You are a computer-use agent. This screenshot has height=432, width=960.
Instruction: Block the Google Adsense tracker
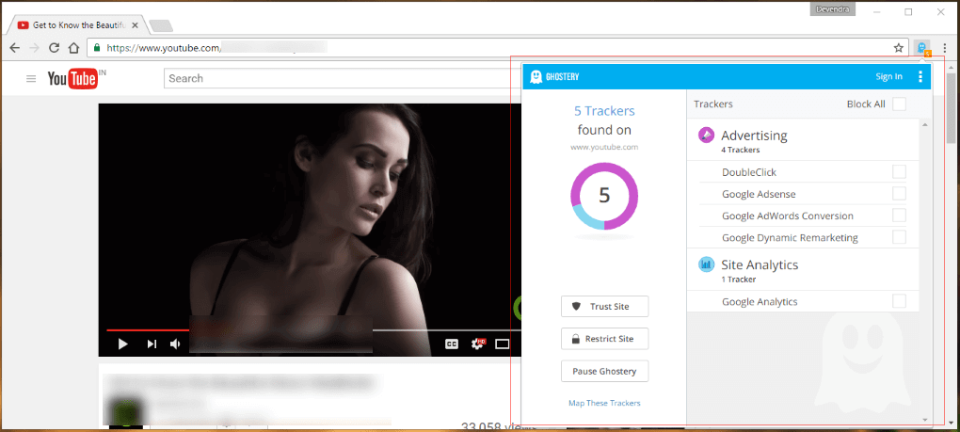pos(899,194)
